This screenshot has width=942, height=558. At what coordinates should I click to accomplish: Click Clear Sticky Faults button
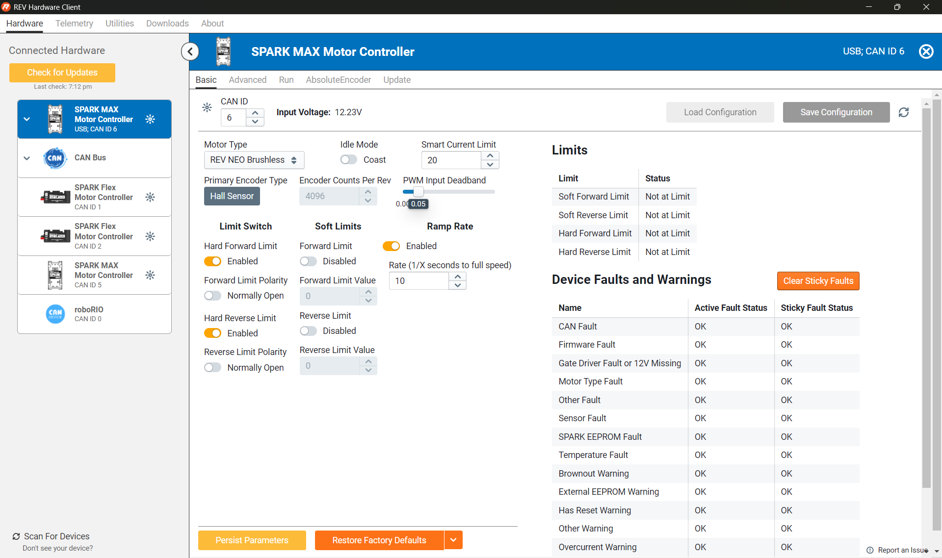click(818, 281)
